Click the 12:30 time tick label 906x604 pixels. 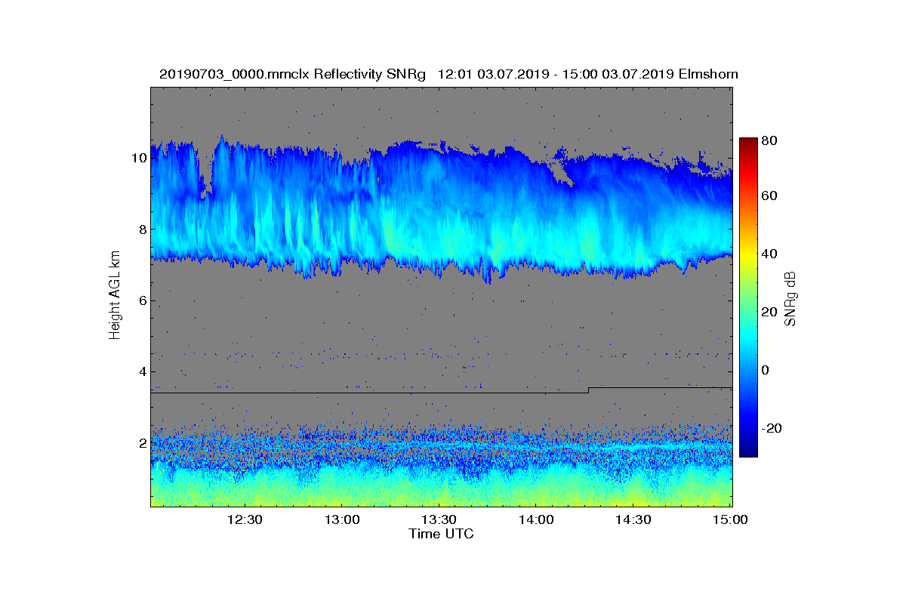pos(244,519)
